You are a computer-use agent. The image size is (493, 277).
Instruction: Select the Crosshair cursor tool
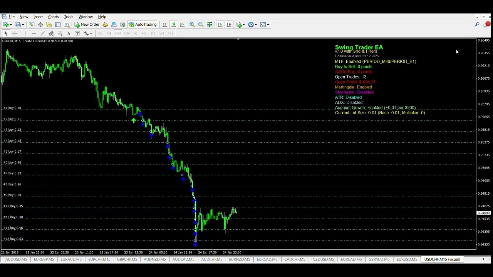[x=15, y=33]
